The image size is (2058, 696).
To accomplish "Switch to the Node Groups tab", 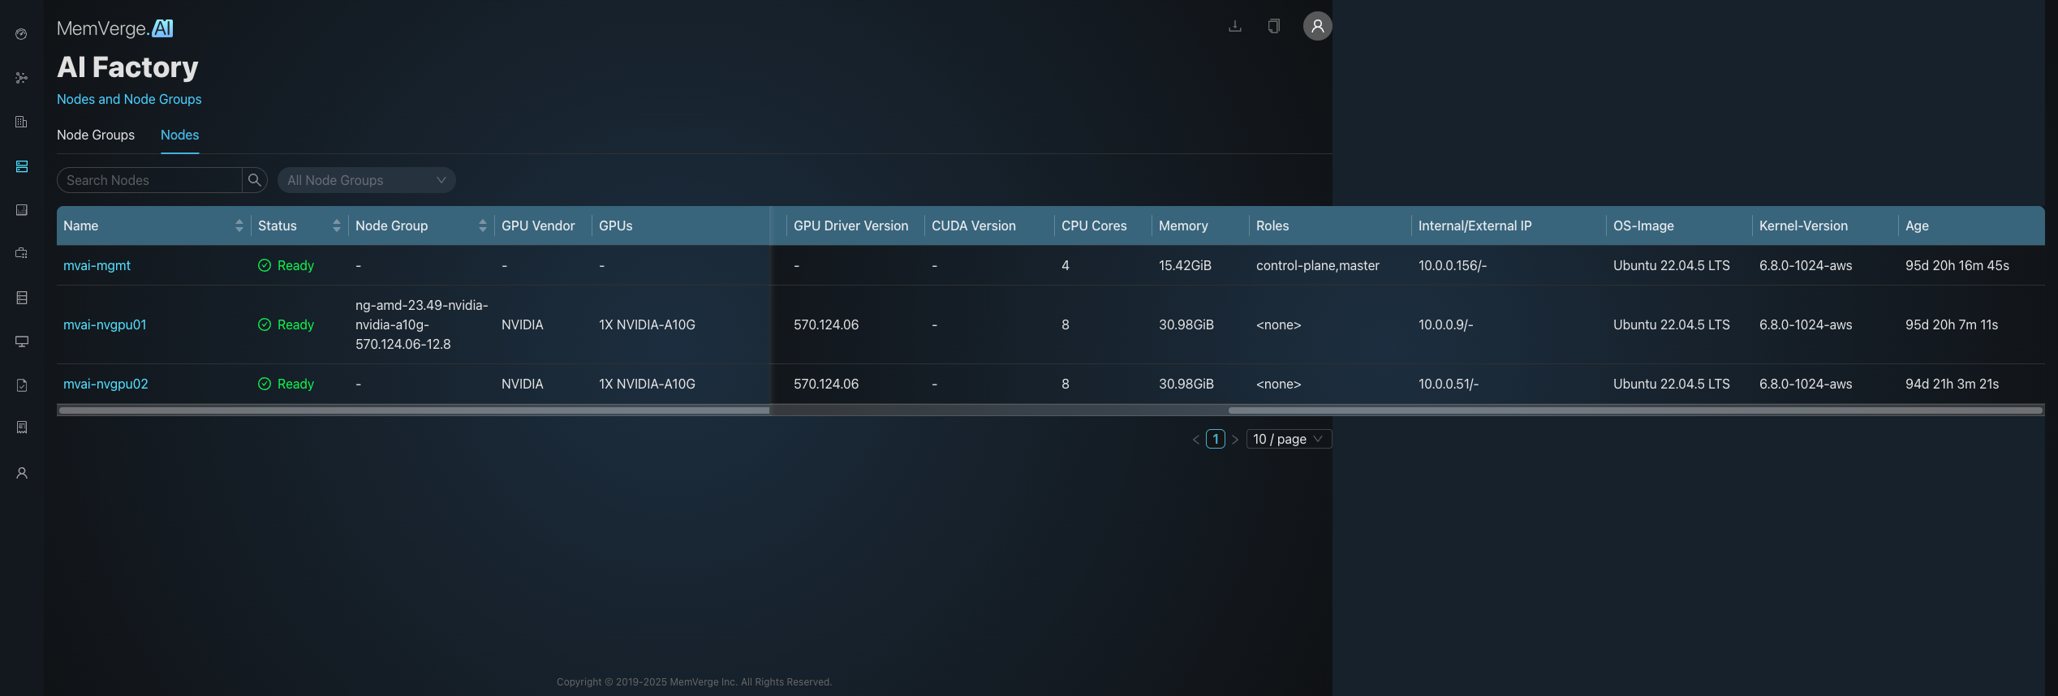I will 96,135.
